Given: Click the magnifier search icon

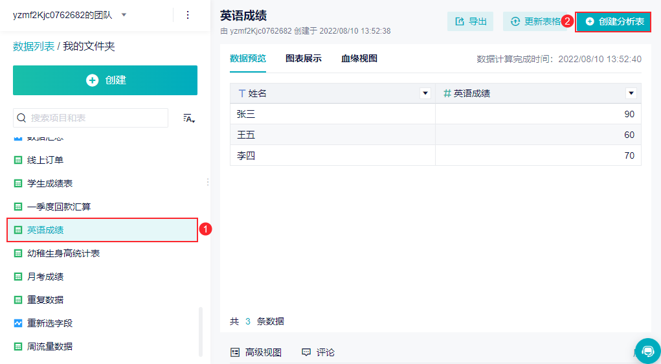Looking at the screenshot, I should point(21,118).
